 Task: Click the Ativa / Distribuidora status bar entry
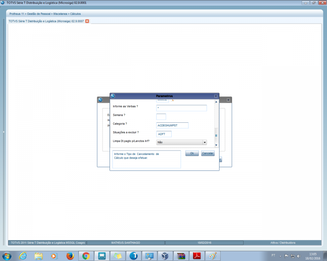point(283,243)
